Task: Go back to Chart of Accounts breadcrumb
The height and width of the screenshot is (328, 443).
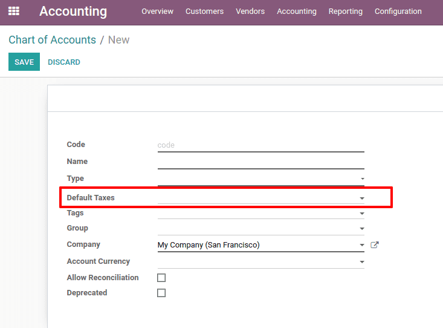Action: [x=52, y=40]
